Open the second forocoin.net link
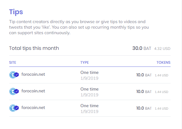The image size is (182, 129). [x=33, y=91]
